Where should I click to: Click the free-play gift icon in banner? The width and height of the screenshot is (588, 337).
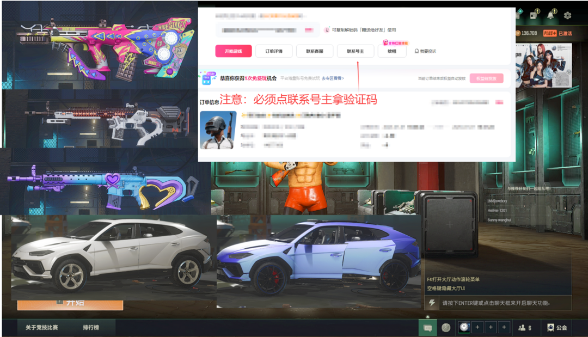click(207, 78)
